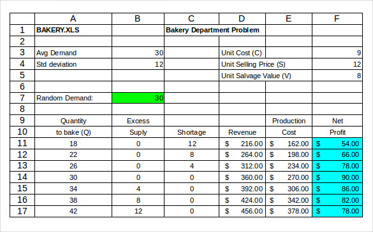Click Unit Salvage Value cell with 8
Image resolution: width=373 pixels, height=232 pixels.
pyautogui.click(x=337, y=76)
